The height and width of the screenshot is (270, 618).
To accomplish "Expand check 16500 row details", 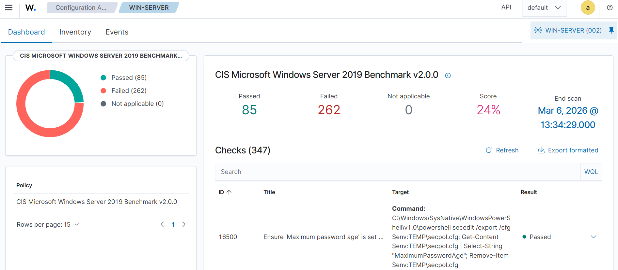I will 594,237.
